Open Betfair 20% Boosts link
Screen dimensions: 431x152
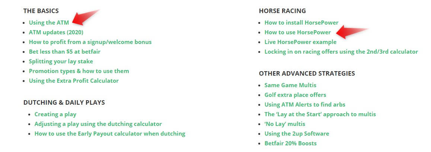pyautogui.click(x=291, y=143)
